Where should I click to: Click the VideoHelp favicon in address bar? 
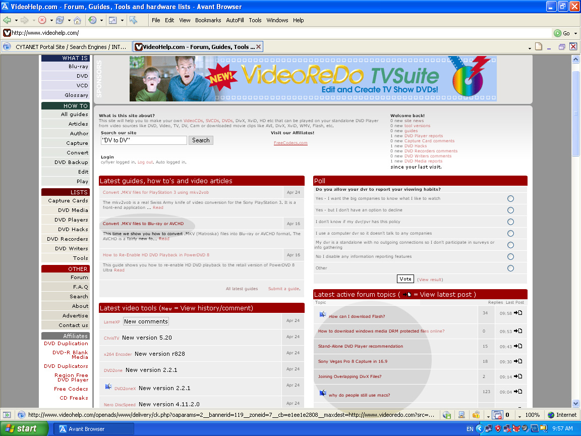point(7,33)
